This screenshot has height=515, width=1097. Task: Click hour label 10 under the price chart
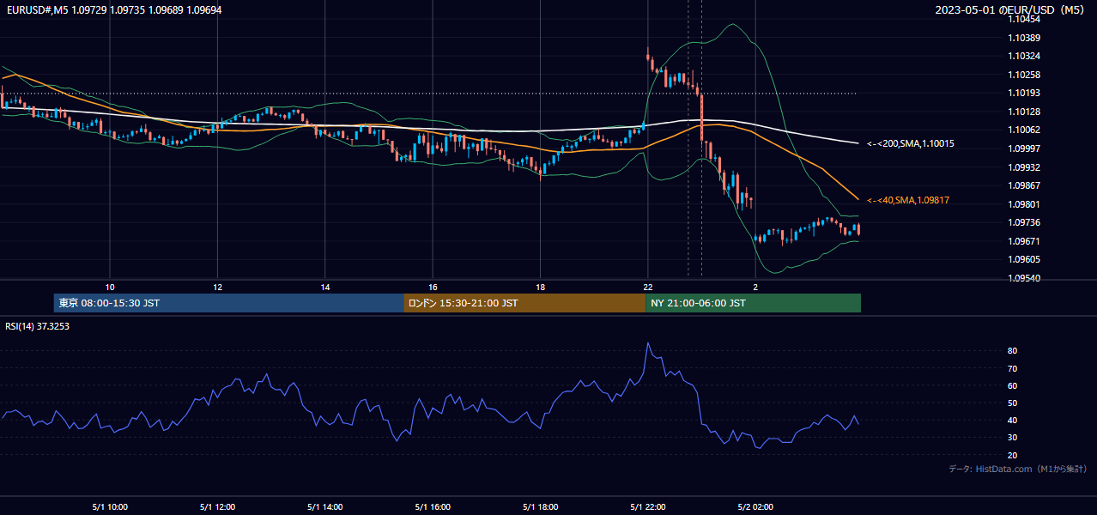pyautogui.click(x=110, y=287)
